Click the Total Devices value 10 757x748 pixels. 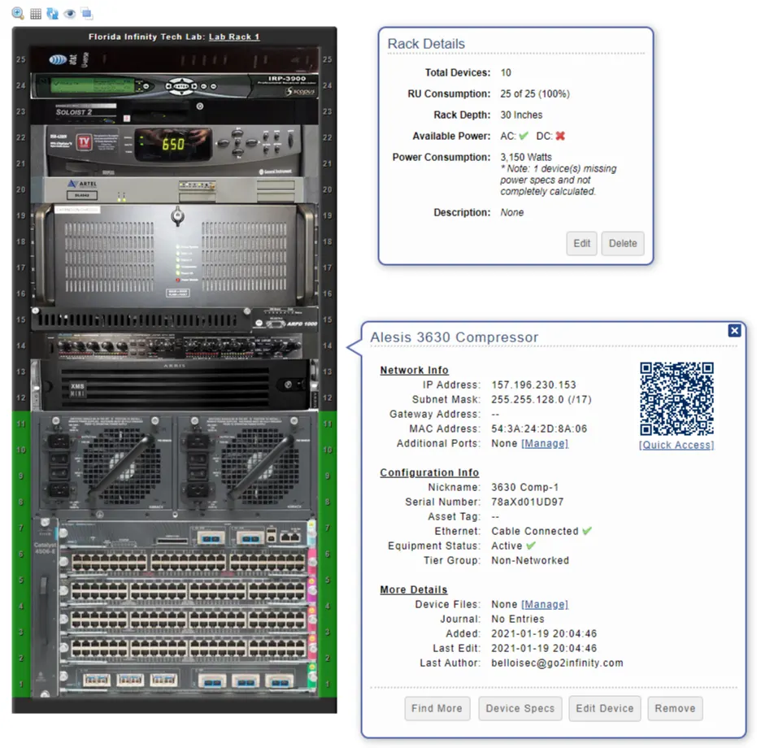506,72
